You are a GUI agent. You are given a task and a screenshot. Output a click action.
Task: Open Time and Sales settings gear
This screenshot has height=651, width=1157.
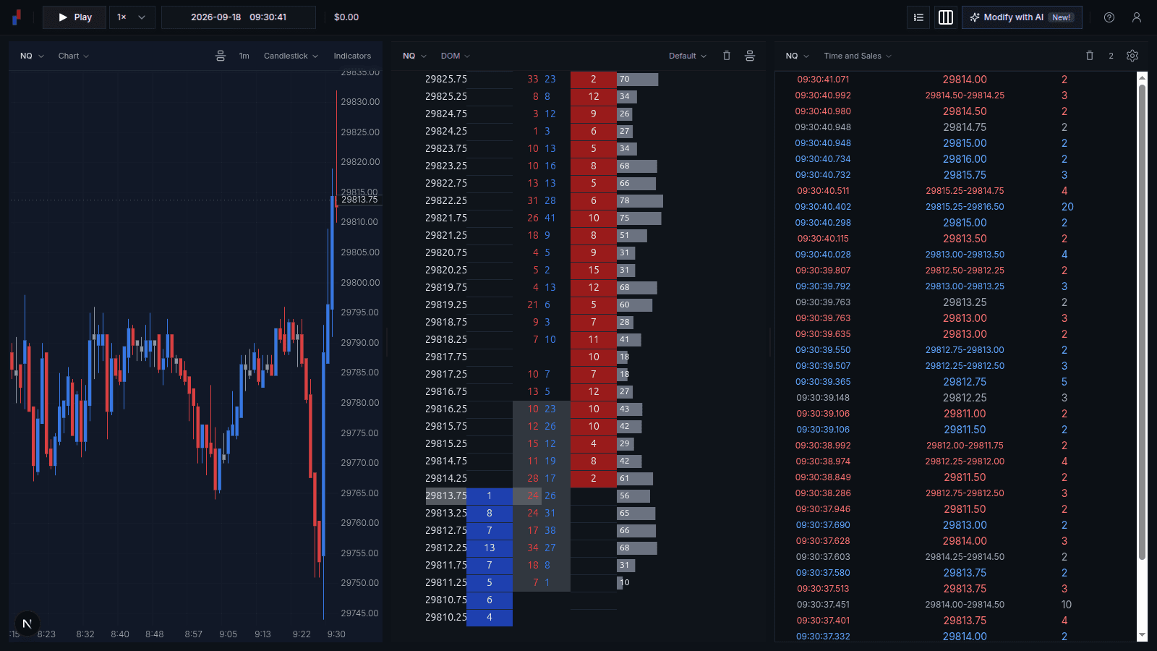1132,56
